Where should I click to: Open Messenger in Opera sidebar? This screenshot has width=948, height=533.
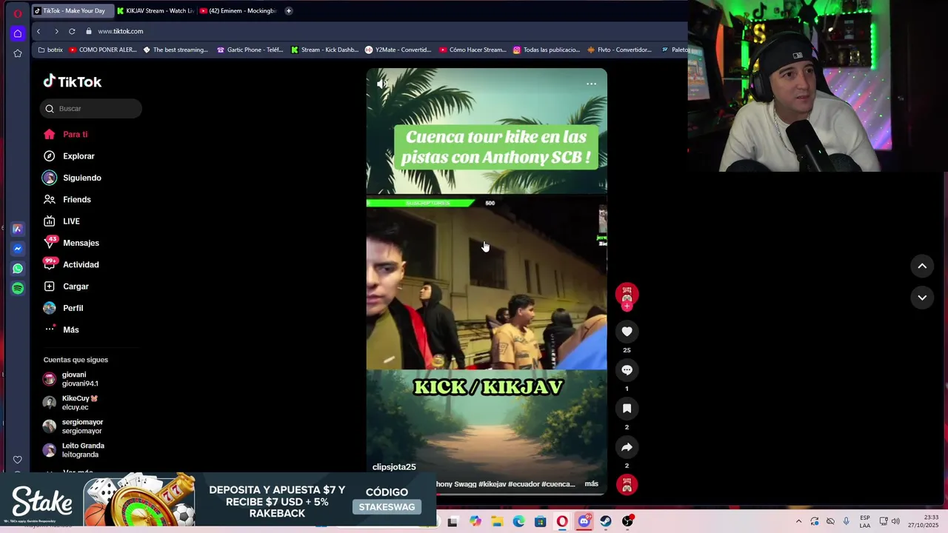(x=18, y=249)
